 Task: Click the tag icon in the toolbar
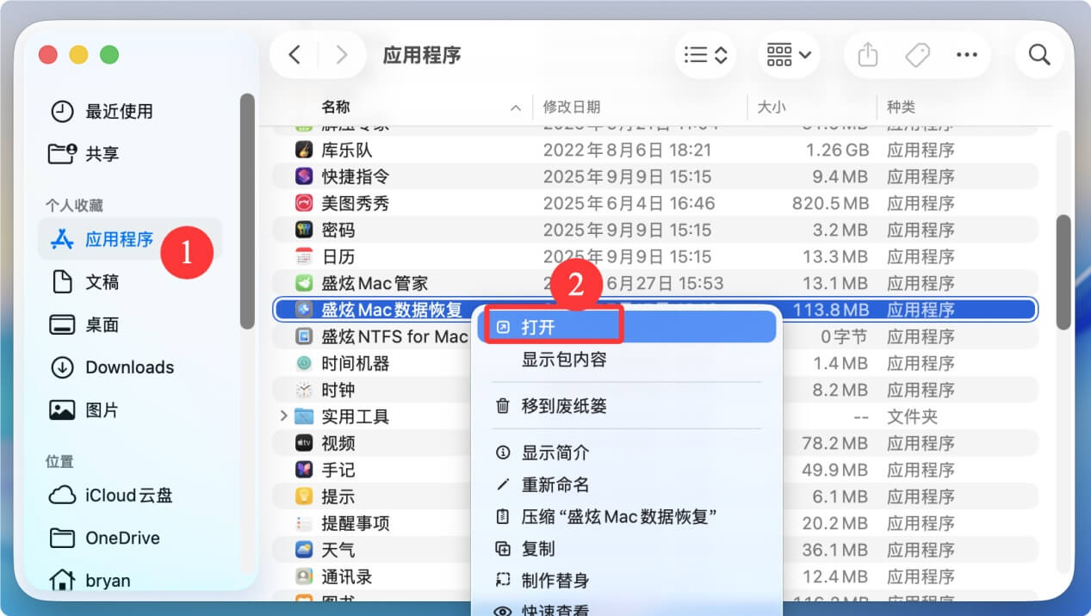point(916,54)
